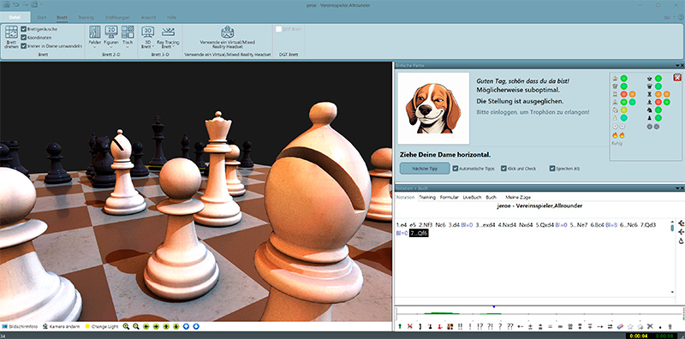
Task: Uncheck the Koordinaten checkbox
Action: tap(24, 37)
